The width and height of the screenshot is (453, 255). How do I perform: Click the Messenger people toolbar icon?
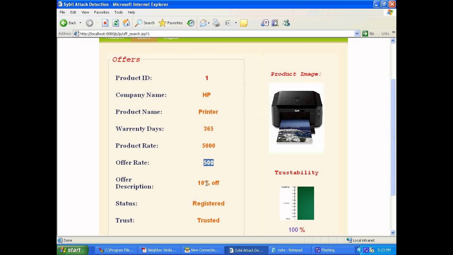coord(286,23)
